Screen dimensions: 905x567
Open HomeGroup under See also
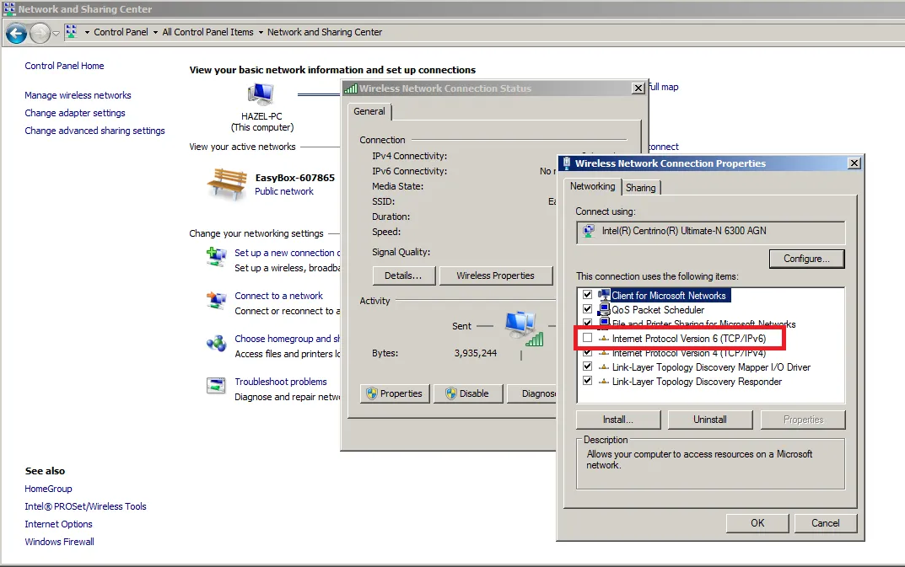click(48, 489)
